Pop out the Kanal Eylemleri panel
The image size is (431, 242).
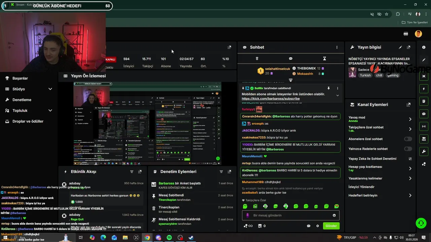coord(408,105)
